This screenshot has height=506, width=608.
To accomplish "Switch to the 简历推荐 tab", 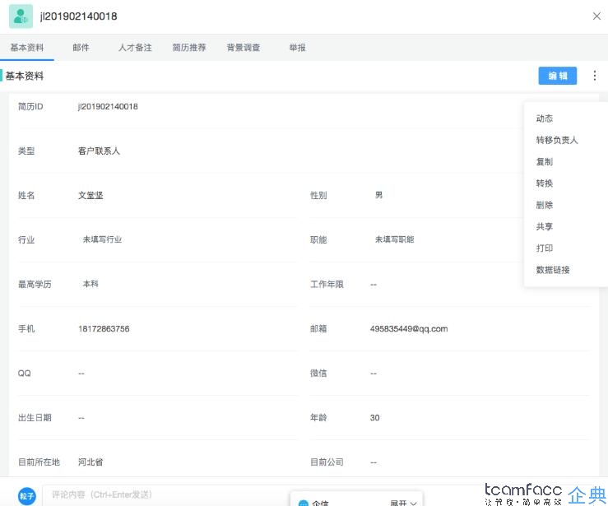I will pos(189,48).
